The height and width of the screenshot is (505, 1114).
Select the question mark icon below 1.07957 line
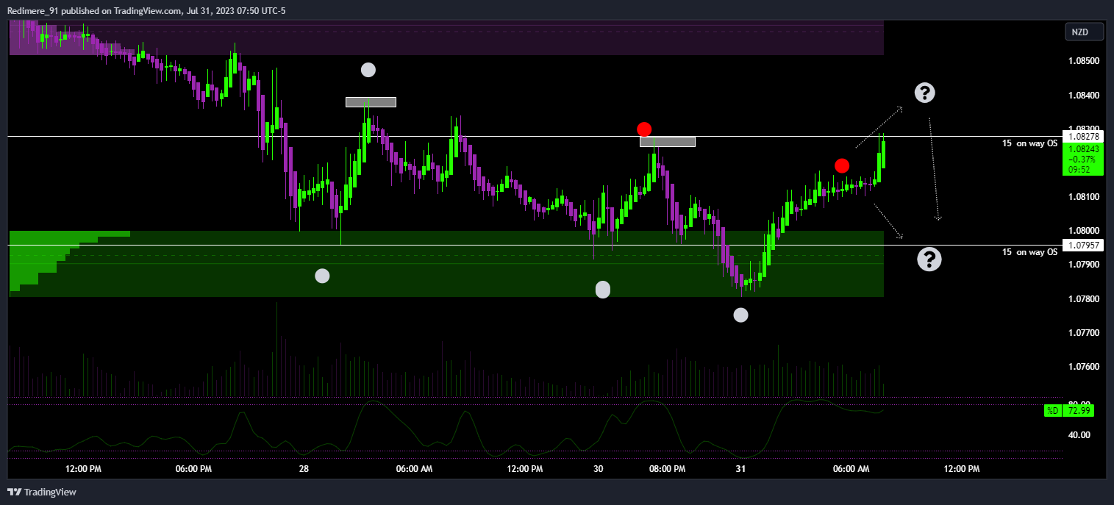point(929,259)
